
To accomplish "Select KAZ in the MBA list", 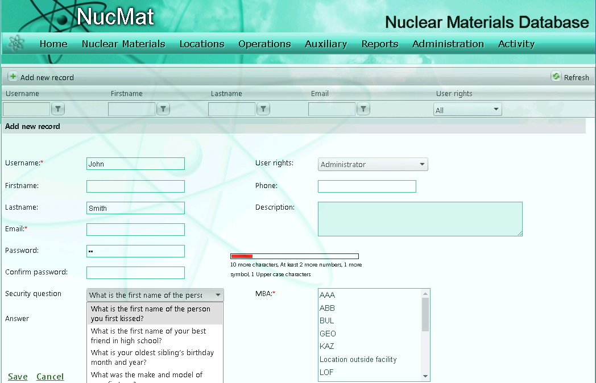I will pyautogui.click(x=327, y=346).
